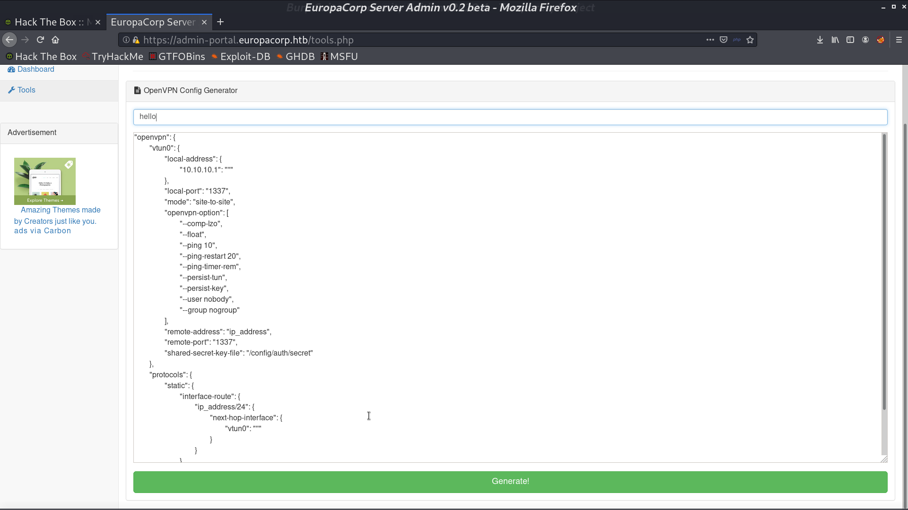This screenshot has width=908, height=510.
Task: Click the "interface-route" line
Action: (210, 397)
